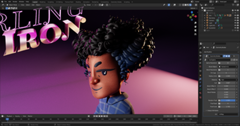Hide the BezierCircle object in viewport
The image size is (240, 126).
point(235,28)
